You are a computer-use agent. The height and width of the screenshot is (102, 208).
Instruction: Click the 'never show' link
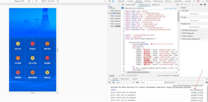(x=172, y=8)
